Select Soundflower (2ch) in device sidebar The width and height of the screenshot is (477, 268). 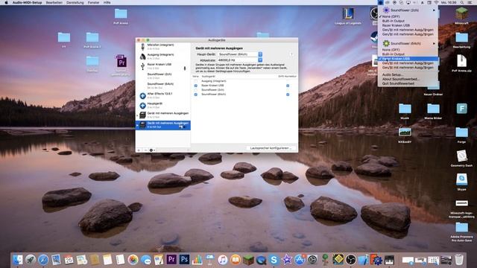163,76
